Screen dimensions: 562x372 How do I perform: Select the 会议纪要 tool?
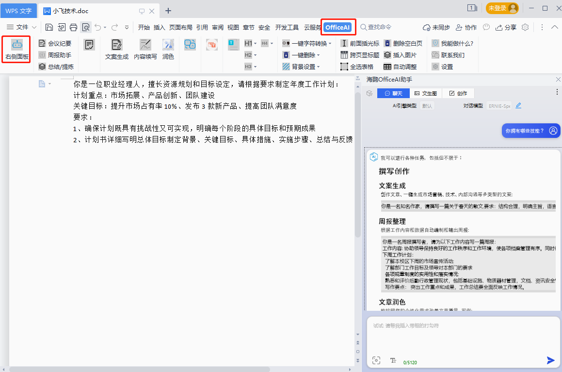55,44
